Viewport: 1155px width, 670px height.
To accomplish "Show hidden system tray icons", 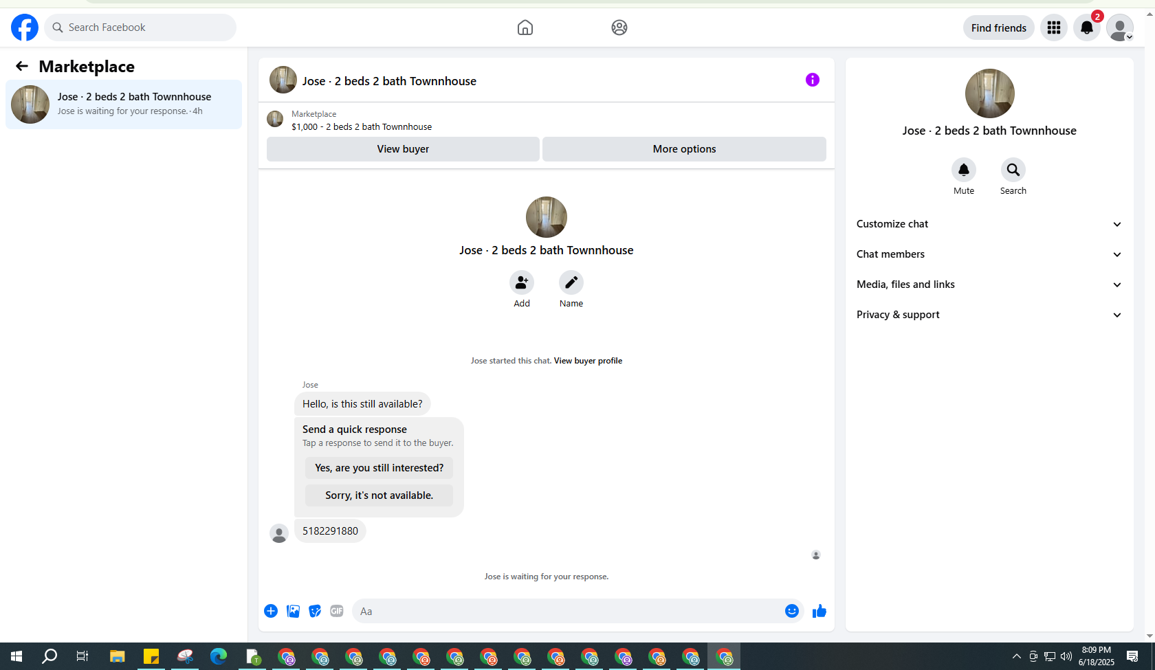I will [1017, 656].
